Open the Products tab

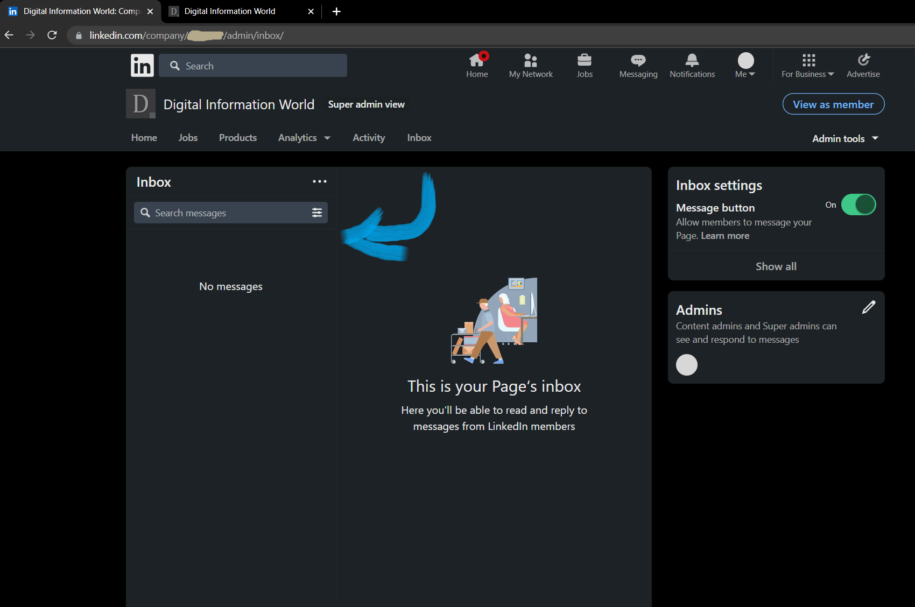(238, 138)
